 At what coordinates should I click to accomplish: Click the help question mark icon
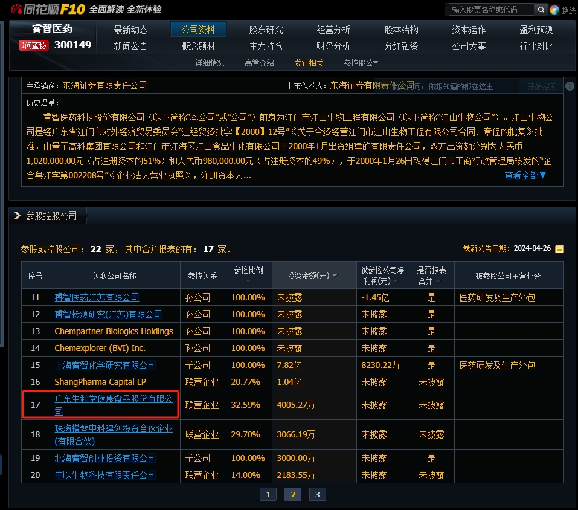click(570, 86)
